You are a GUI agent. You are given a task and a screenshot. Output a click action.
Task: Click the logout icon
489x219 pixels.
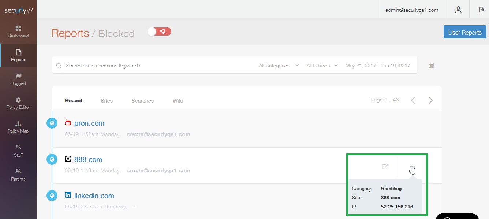pyautogui.click(x=482, y=10)
